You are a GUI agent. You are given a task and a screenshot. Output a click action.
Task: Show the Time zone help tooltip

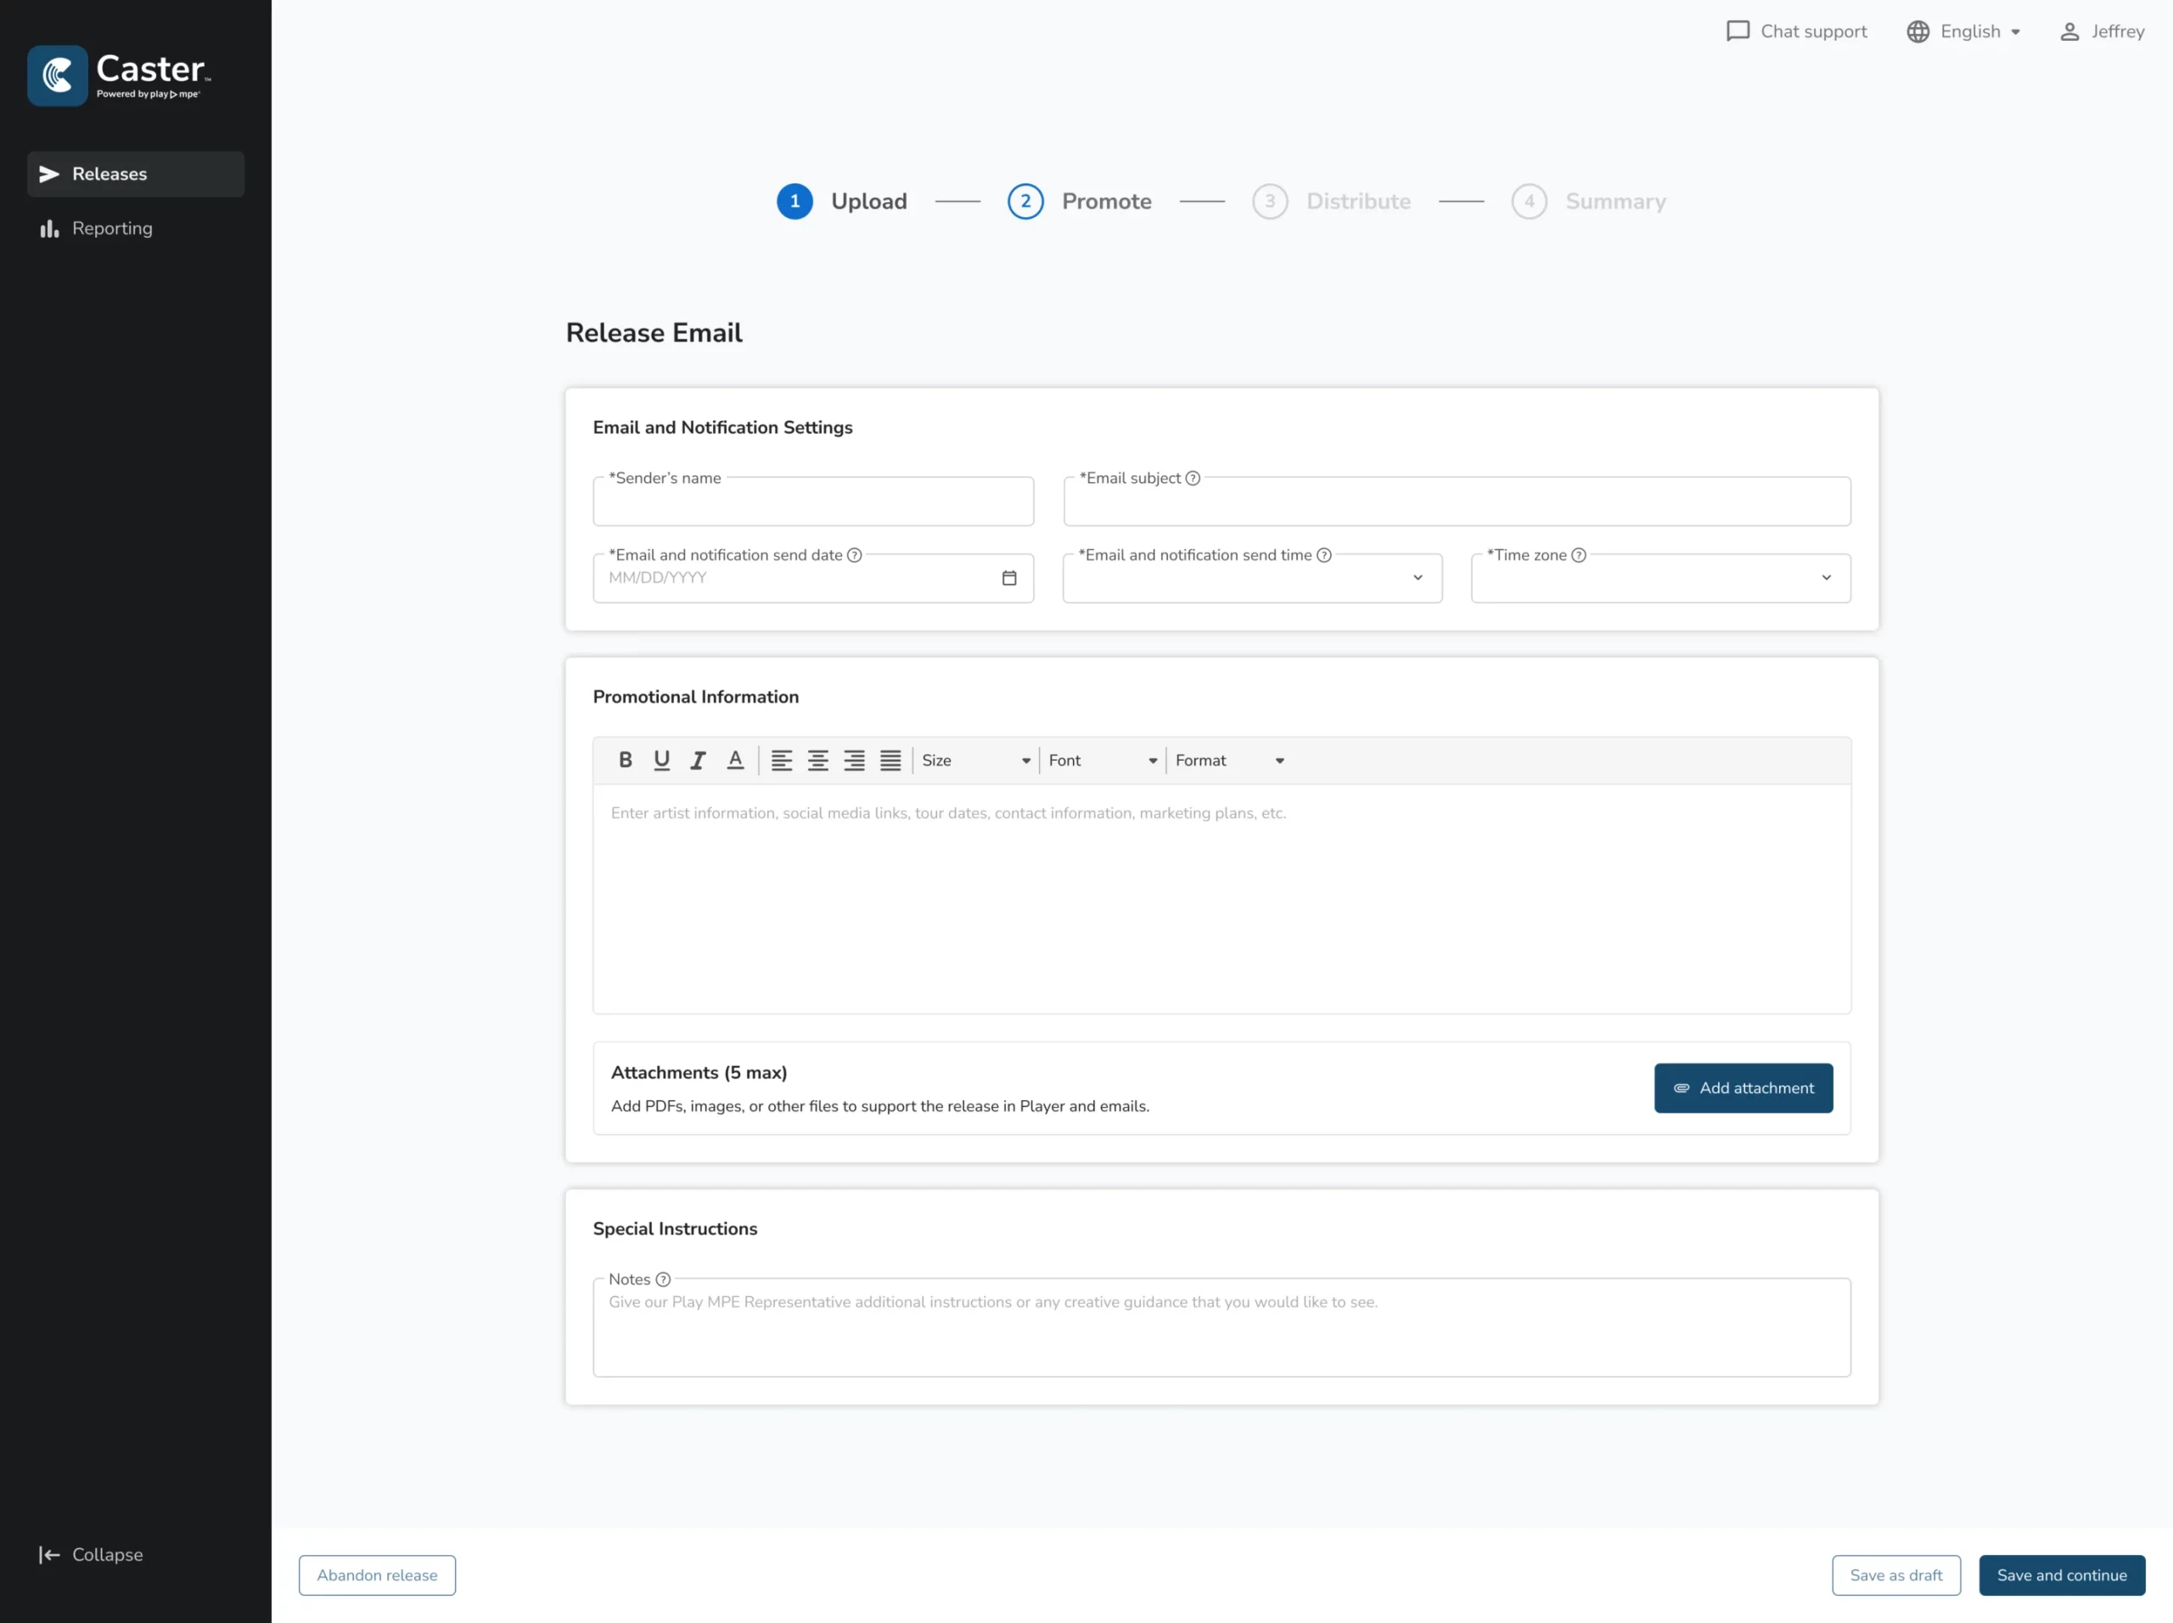point(1579,555)
